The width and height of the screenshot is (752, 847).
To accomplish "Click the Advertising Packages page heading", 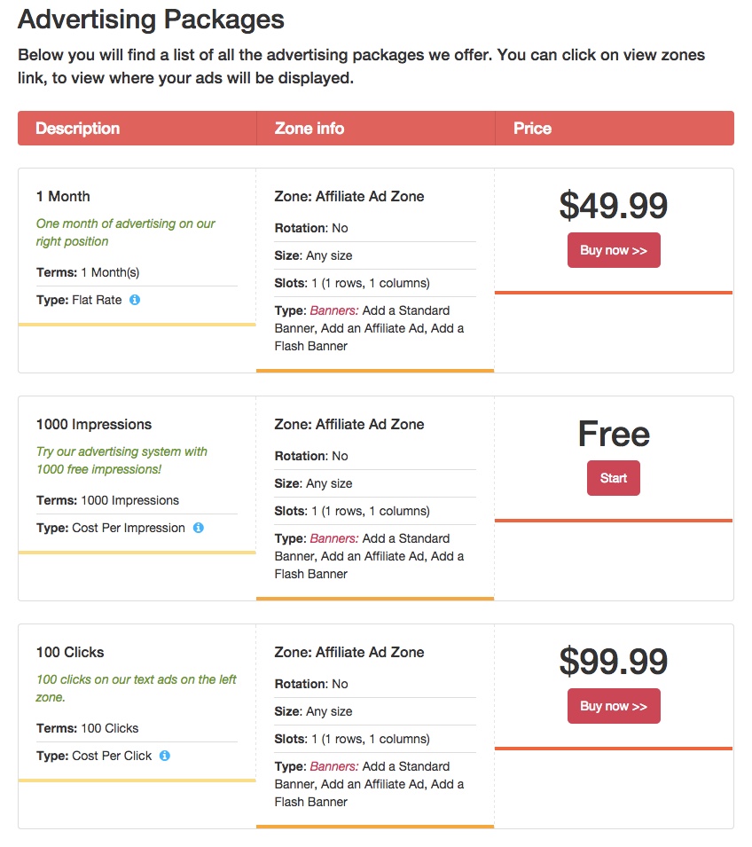I will pyautogui.click(x=152, y=20).
